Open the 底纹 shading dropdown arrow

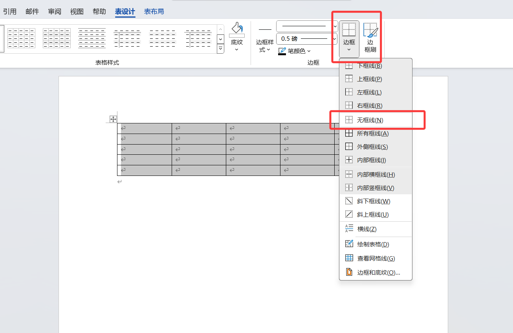[x=236, y=50]
